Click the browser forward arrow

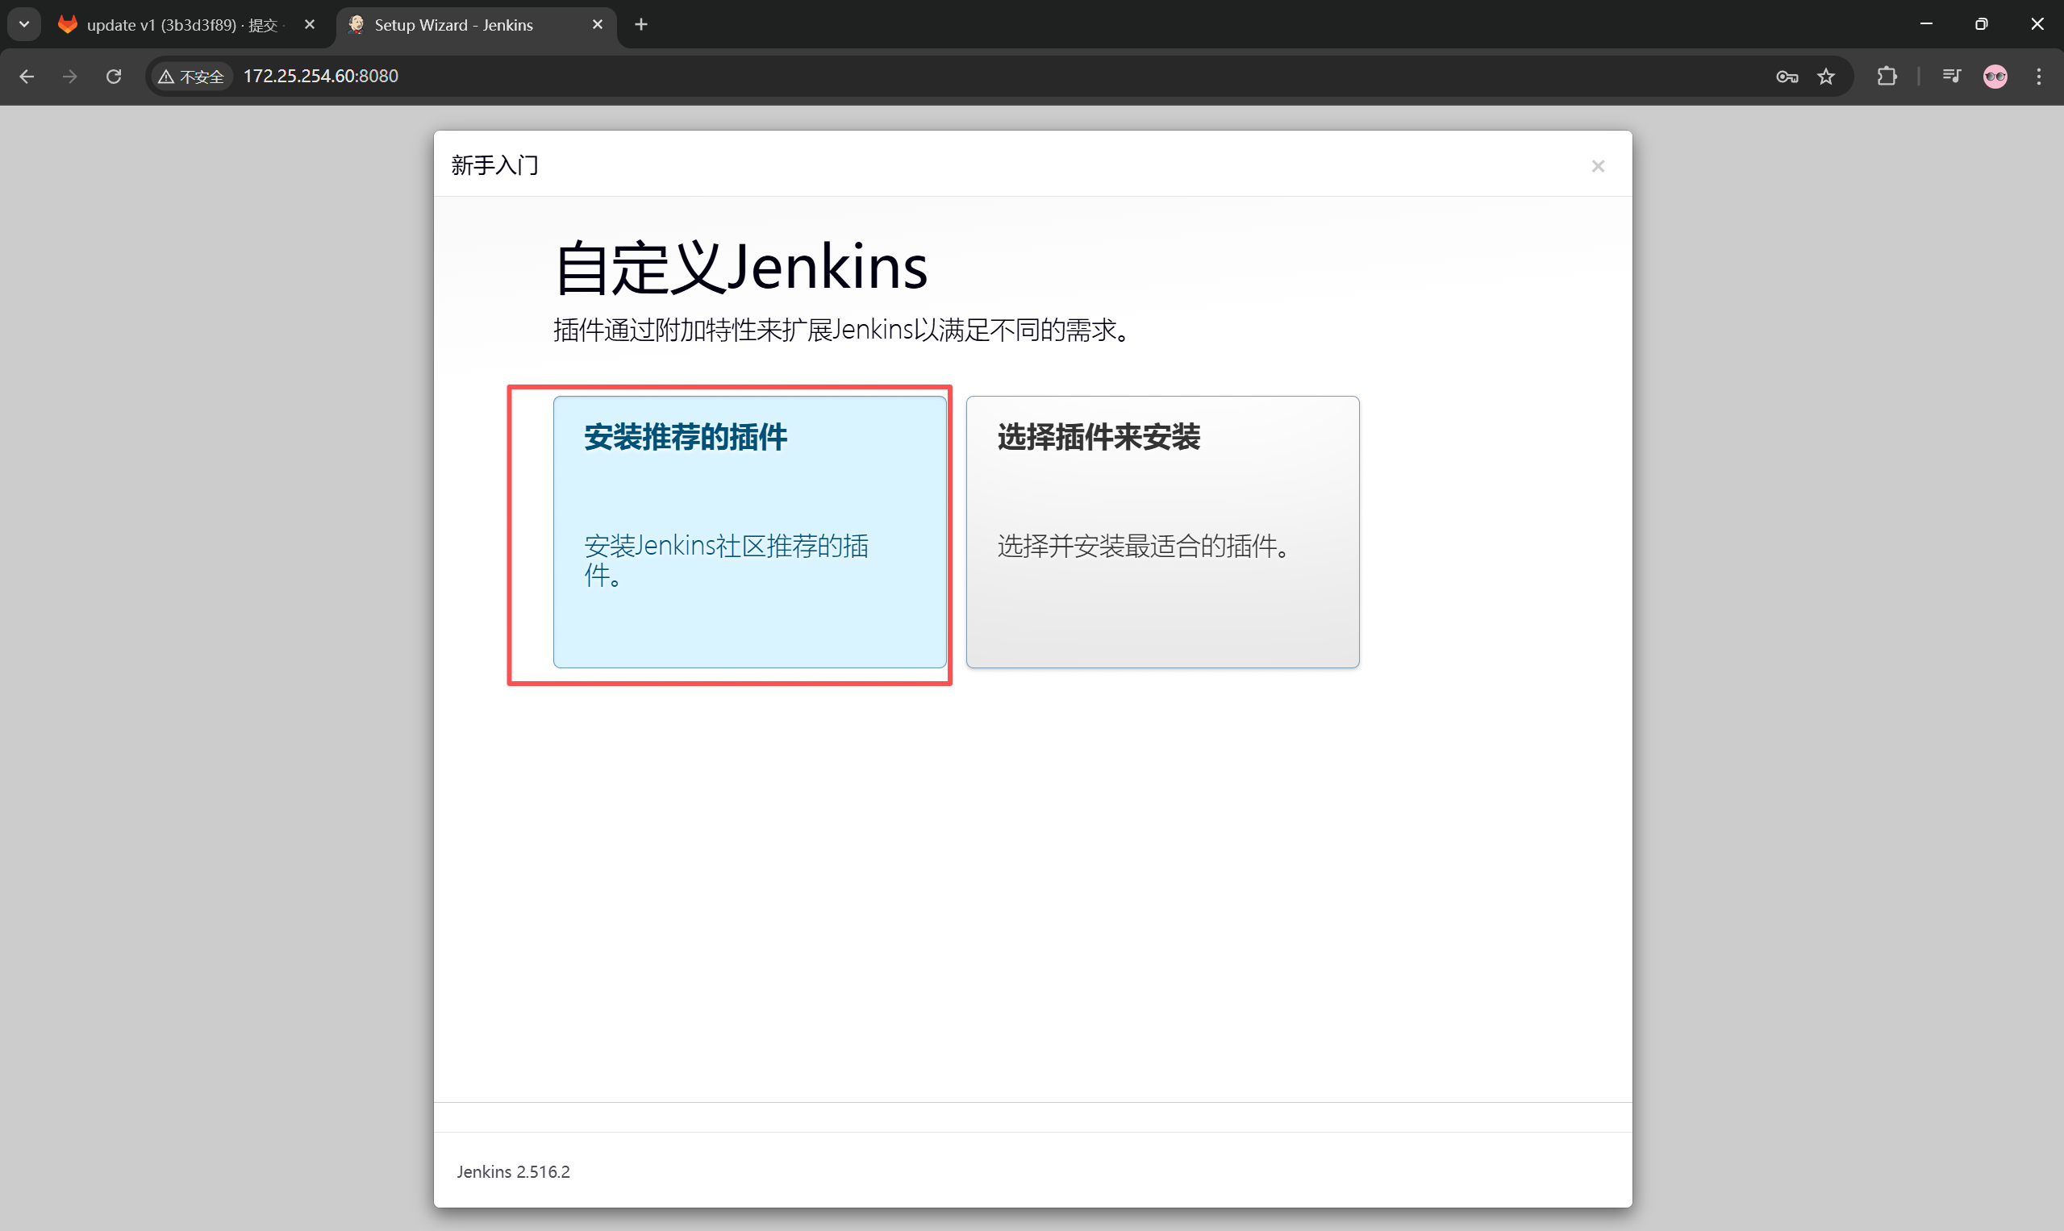click(x=70, y=77)
